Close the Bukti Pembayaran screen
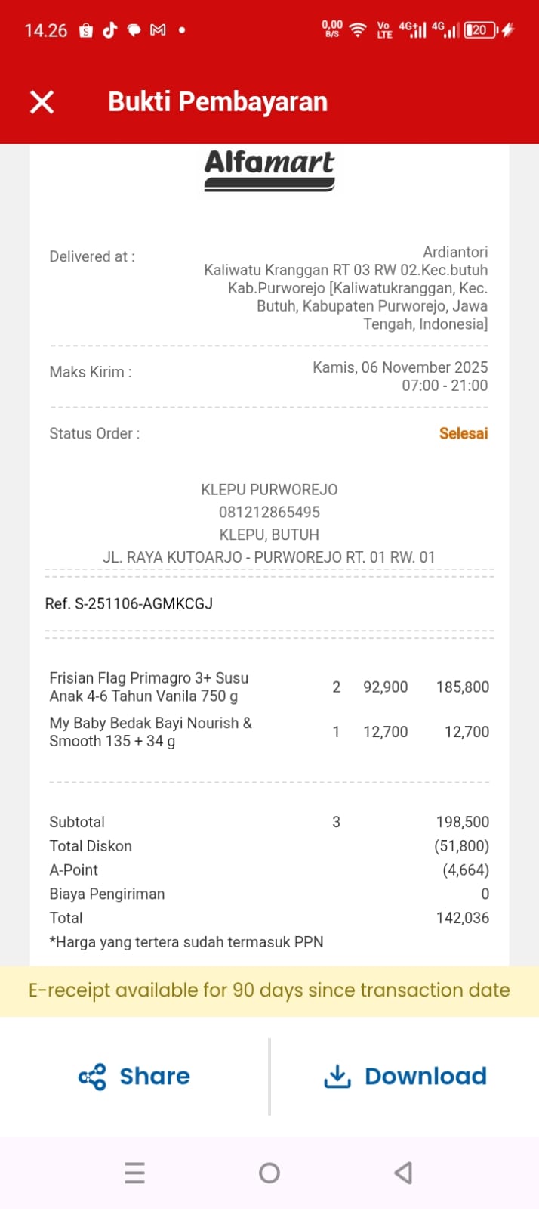This screenshot has height=1209, width=539. [42, 102]
